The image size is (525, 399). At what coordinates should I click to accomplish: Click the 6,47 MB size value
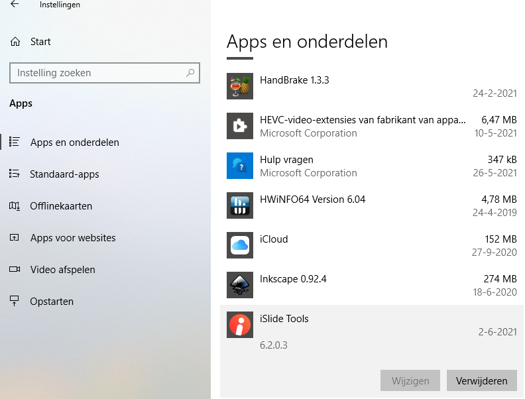tap(499, 120)
